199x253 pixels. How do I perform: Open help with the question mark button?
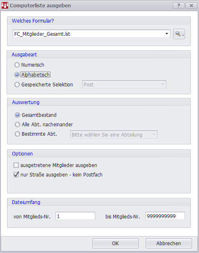179,5
